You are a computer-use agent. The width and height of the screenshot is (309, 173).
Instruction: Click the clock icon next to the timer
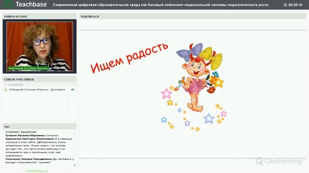coord(285,5)
